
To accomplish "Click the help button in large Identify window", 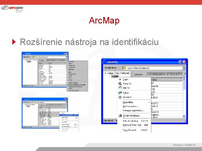I will 180,62.
